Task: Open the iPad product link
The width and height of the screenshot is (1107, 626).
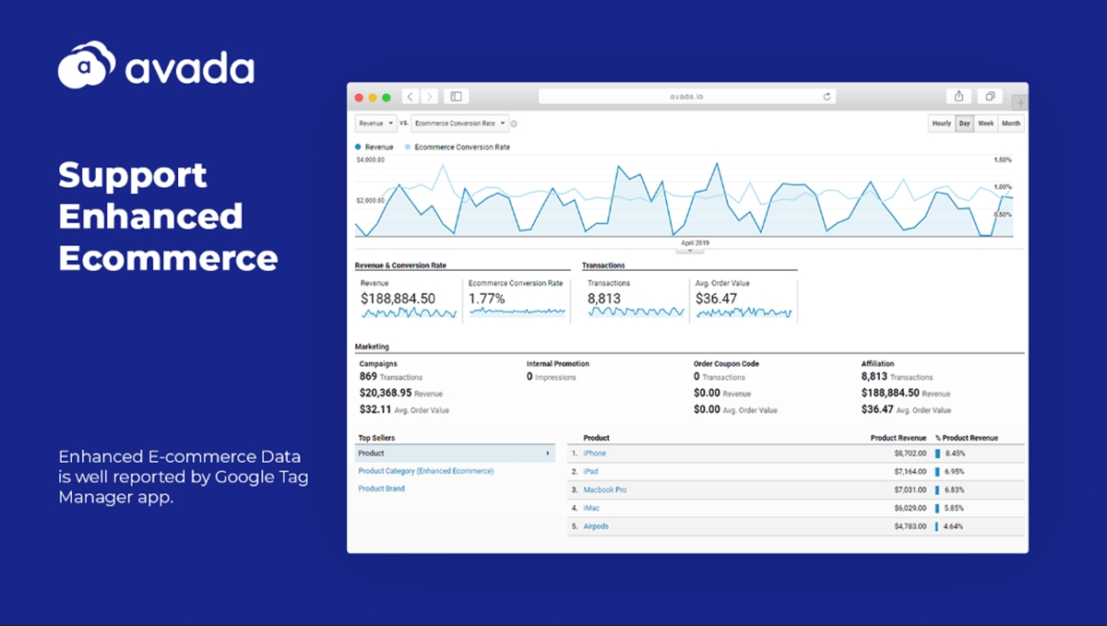Action: click(590, 472)
